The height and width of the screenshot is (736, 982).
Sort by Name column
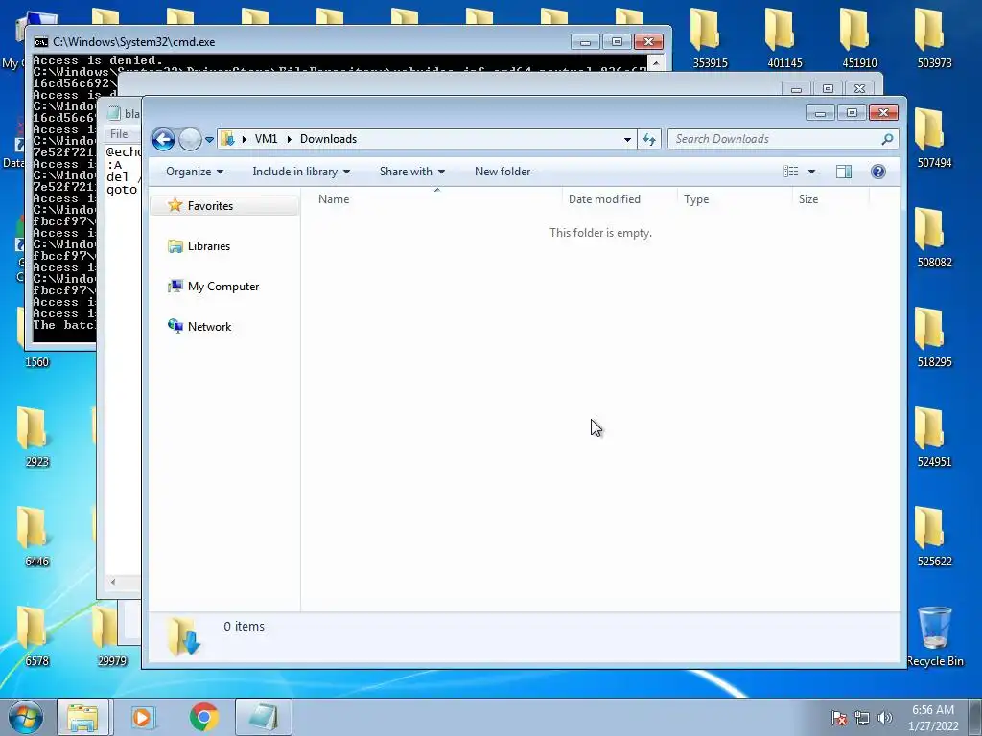(334, 199)
